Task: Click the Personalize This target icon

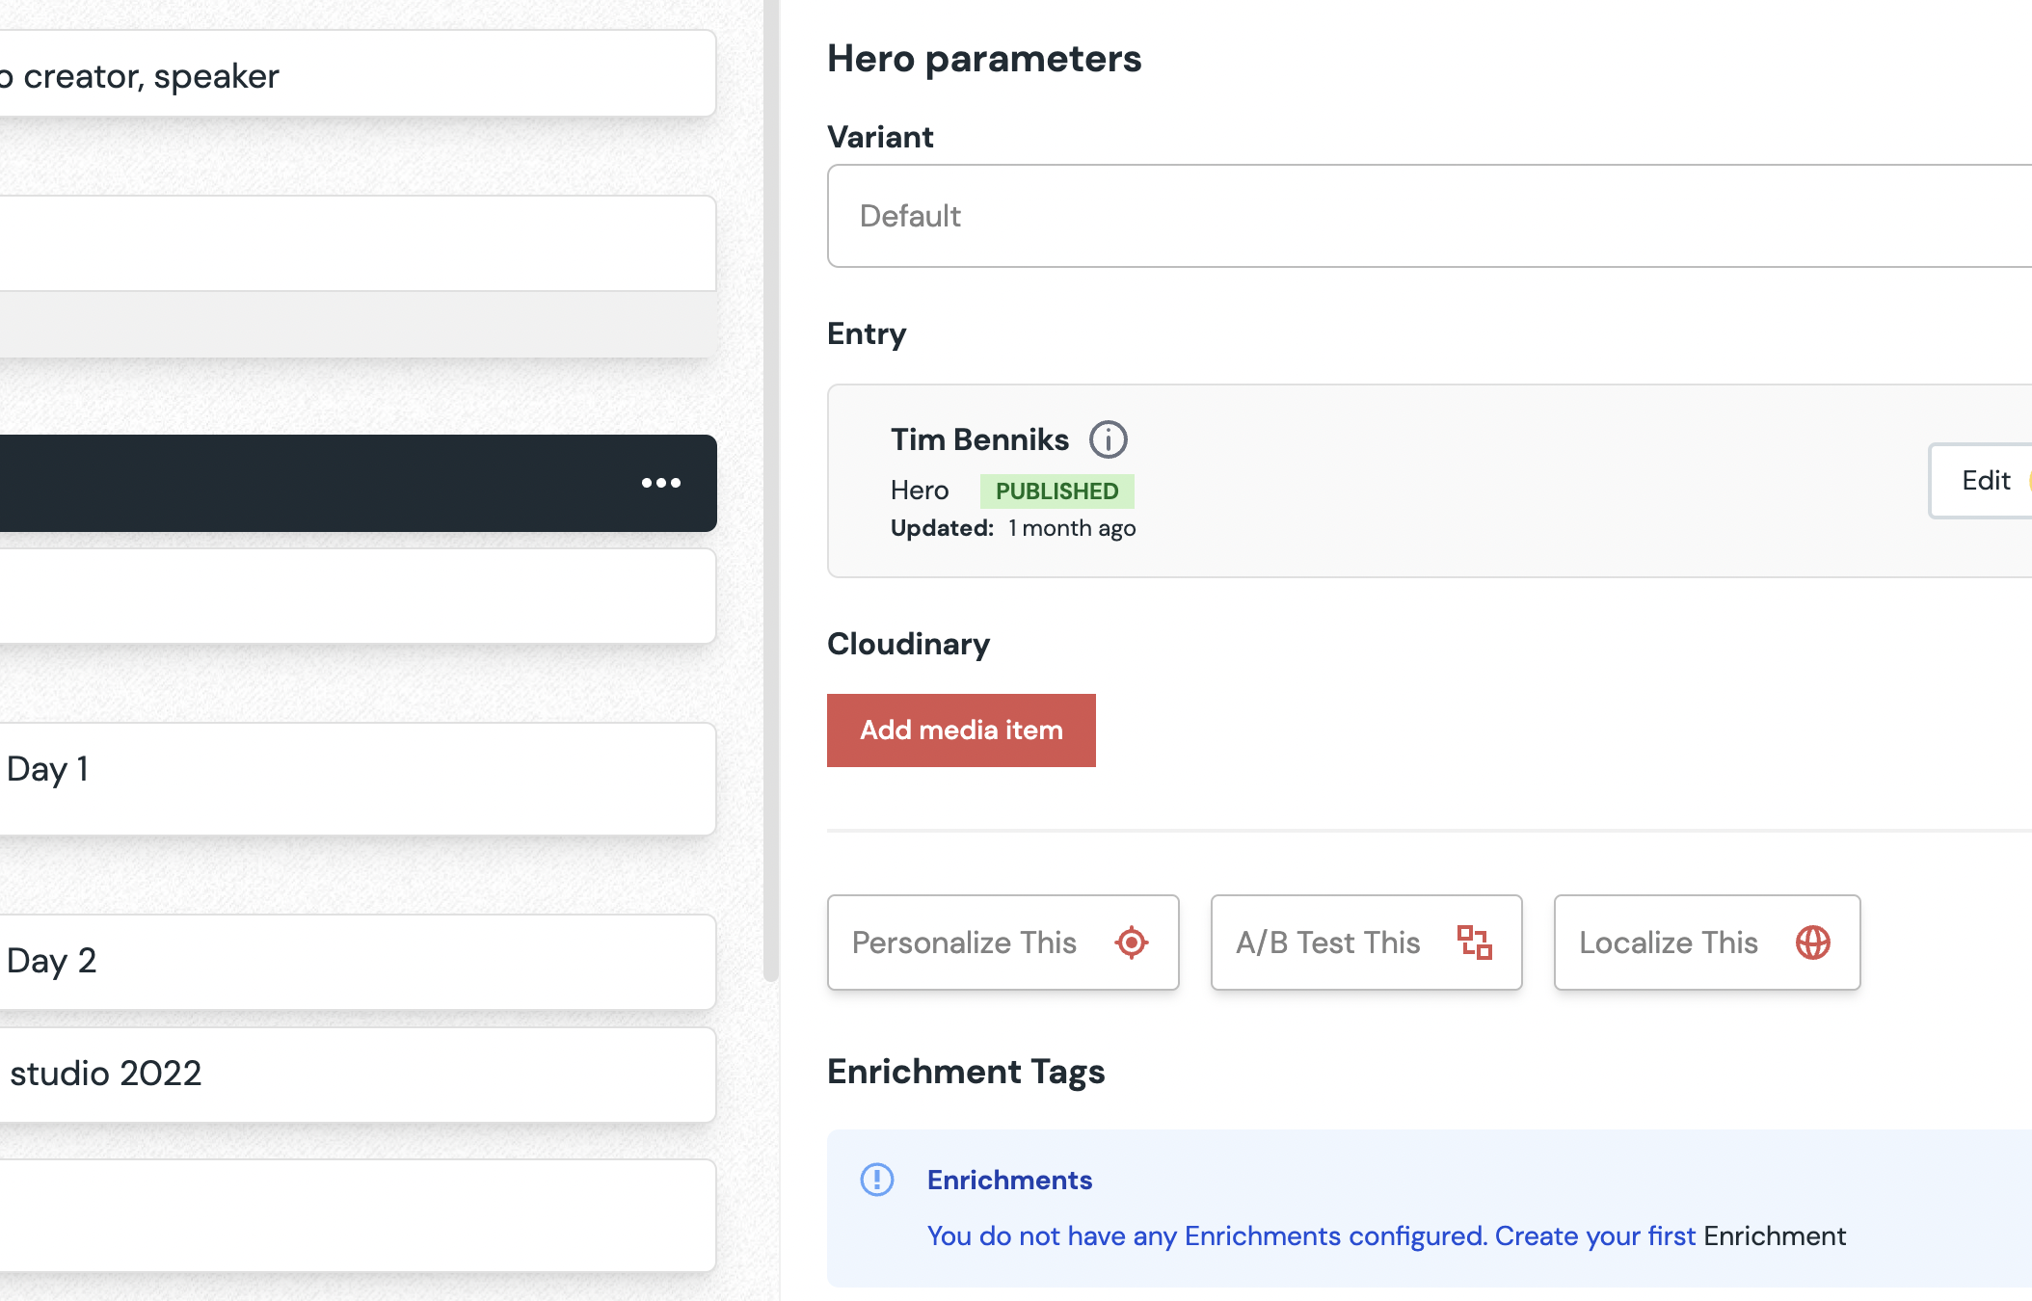Action: tap(1132, 943)
